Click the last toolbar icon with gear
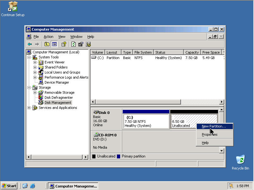 pos(88,44)
